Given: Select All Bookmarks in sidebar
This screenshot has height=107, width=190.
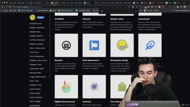Looking at the screenshot, I should pos(36,23).
